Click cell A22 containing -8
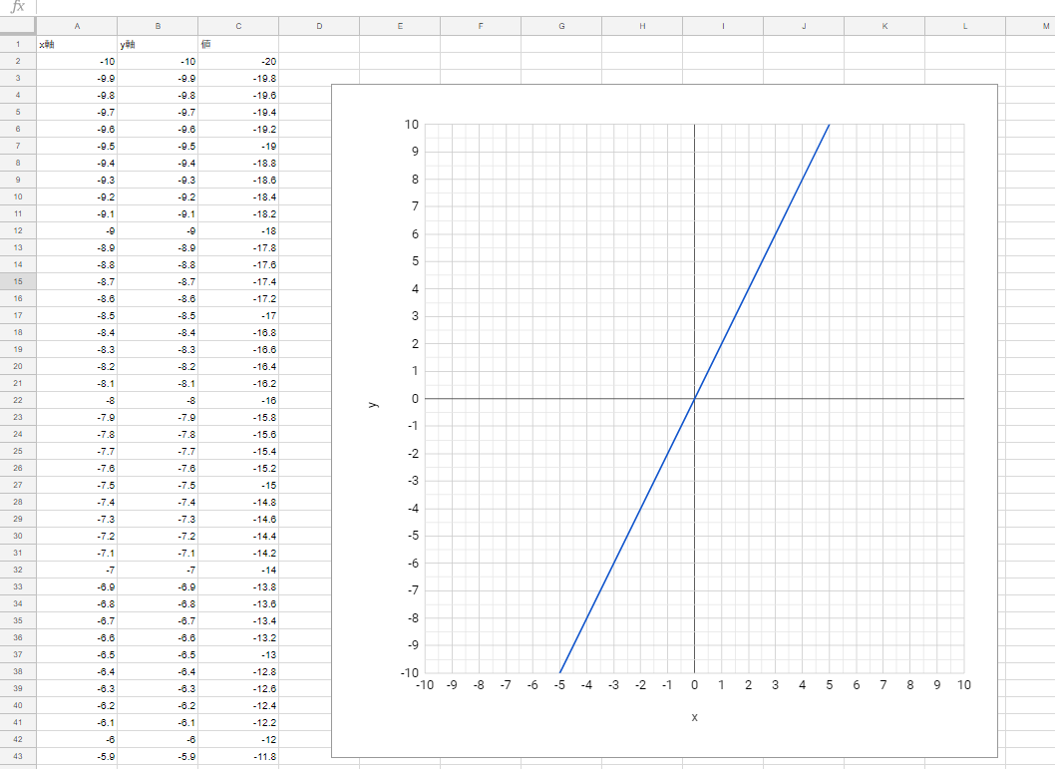 point(77,400)
